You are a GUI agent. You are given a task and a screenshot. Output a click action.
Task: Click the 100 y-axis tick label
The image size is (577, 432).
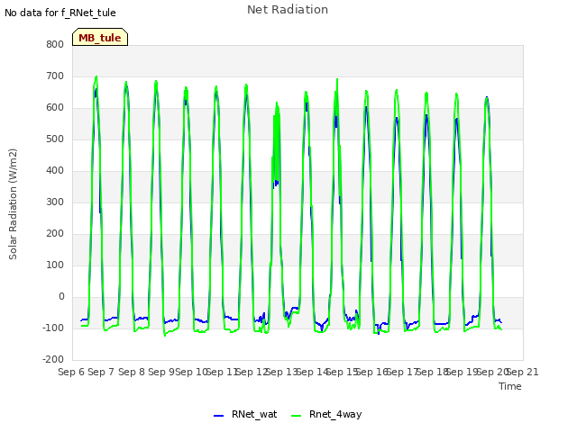55,265
